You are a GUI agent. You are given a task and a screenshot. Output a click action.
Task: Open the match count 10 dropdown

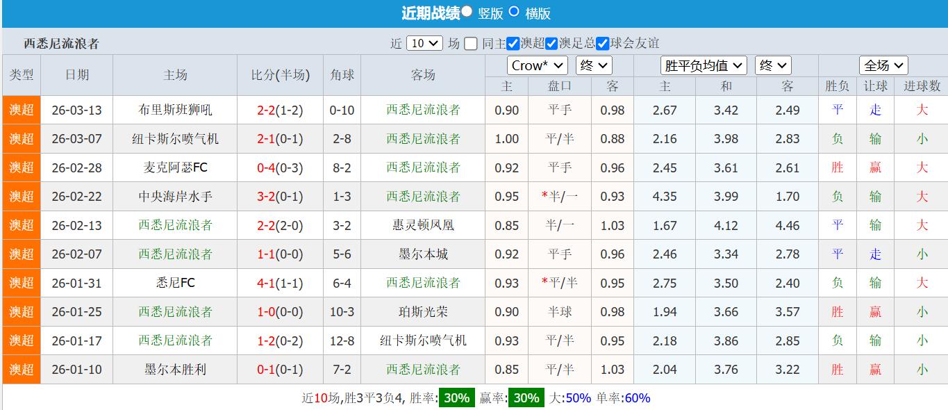(424, 43)
